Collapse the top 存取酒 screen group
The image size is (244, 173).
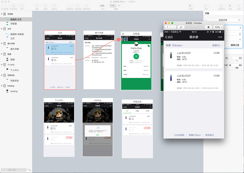pos(2,14)
